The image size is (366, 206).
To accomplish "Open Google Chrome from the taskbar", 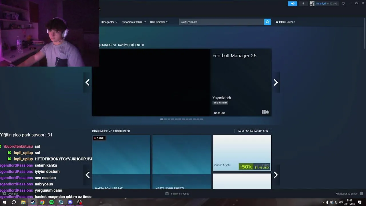I will point(42,202).
